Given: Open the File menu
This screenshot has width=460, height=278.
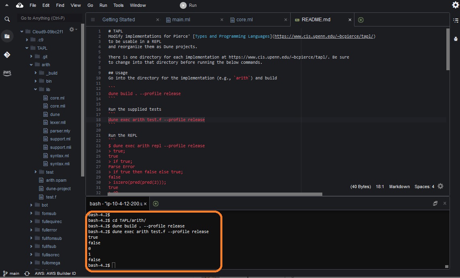Looking at the screenshot, I should [x=33, y=5].
